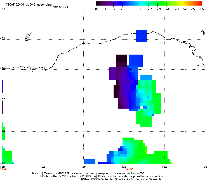Click the 132 longitude axis label
The image size is (207, 181).
164,167
